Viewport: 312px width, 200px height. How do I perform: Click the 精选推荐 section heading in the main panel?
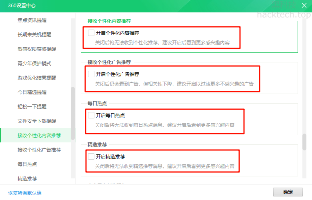(97, 145)
